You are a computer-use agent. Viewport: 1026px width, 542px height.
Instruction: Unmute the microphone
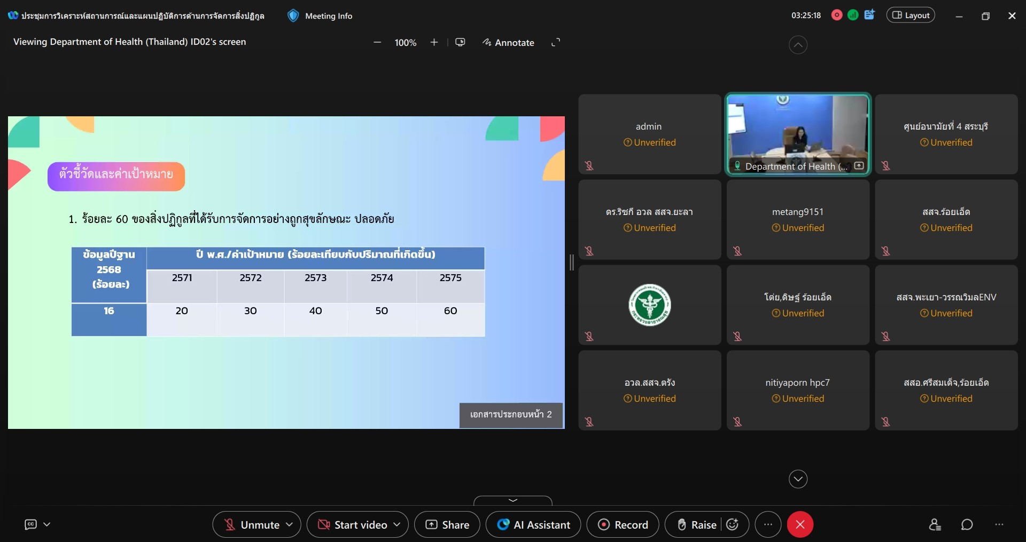click(252, 525)
